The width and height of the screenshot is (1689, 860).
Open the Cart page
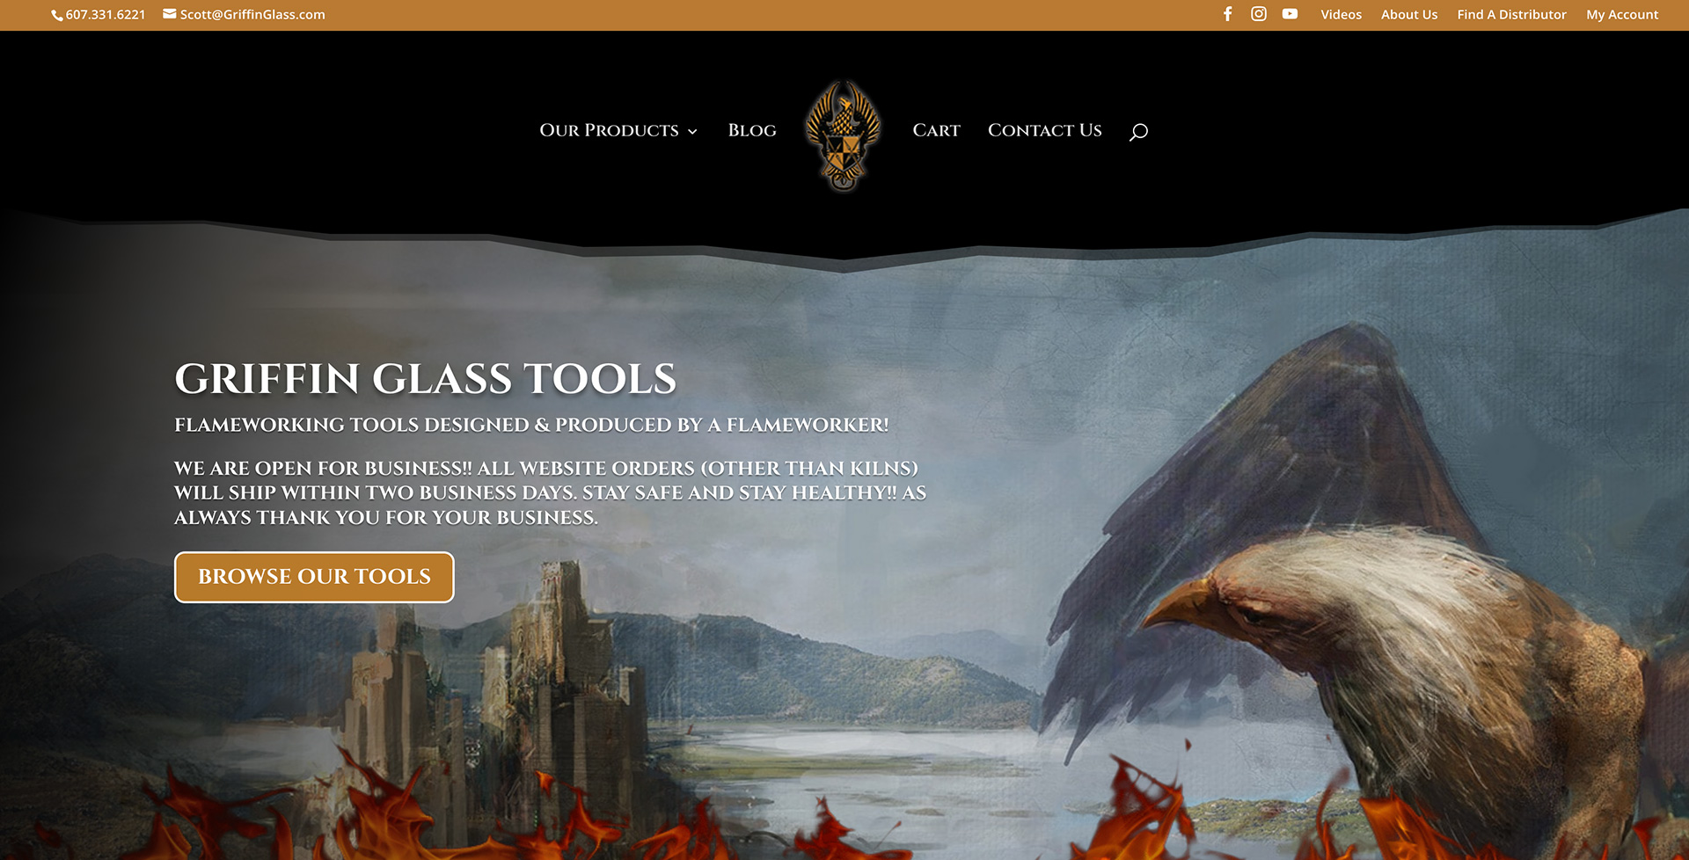click(936, 130)
